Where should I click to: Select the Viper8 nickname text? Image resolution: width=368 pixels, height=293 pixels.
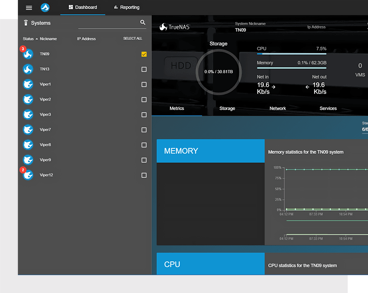click(45, 145)
